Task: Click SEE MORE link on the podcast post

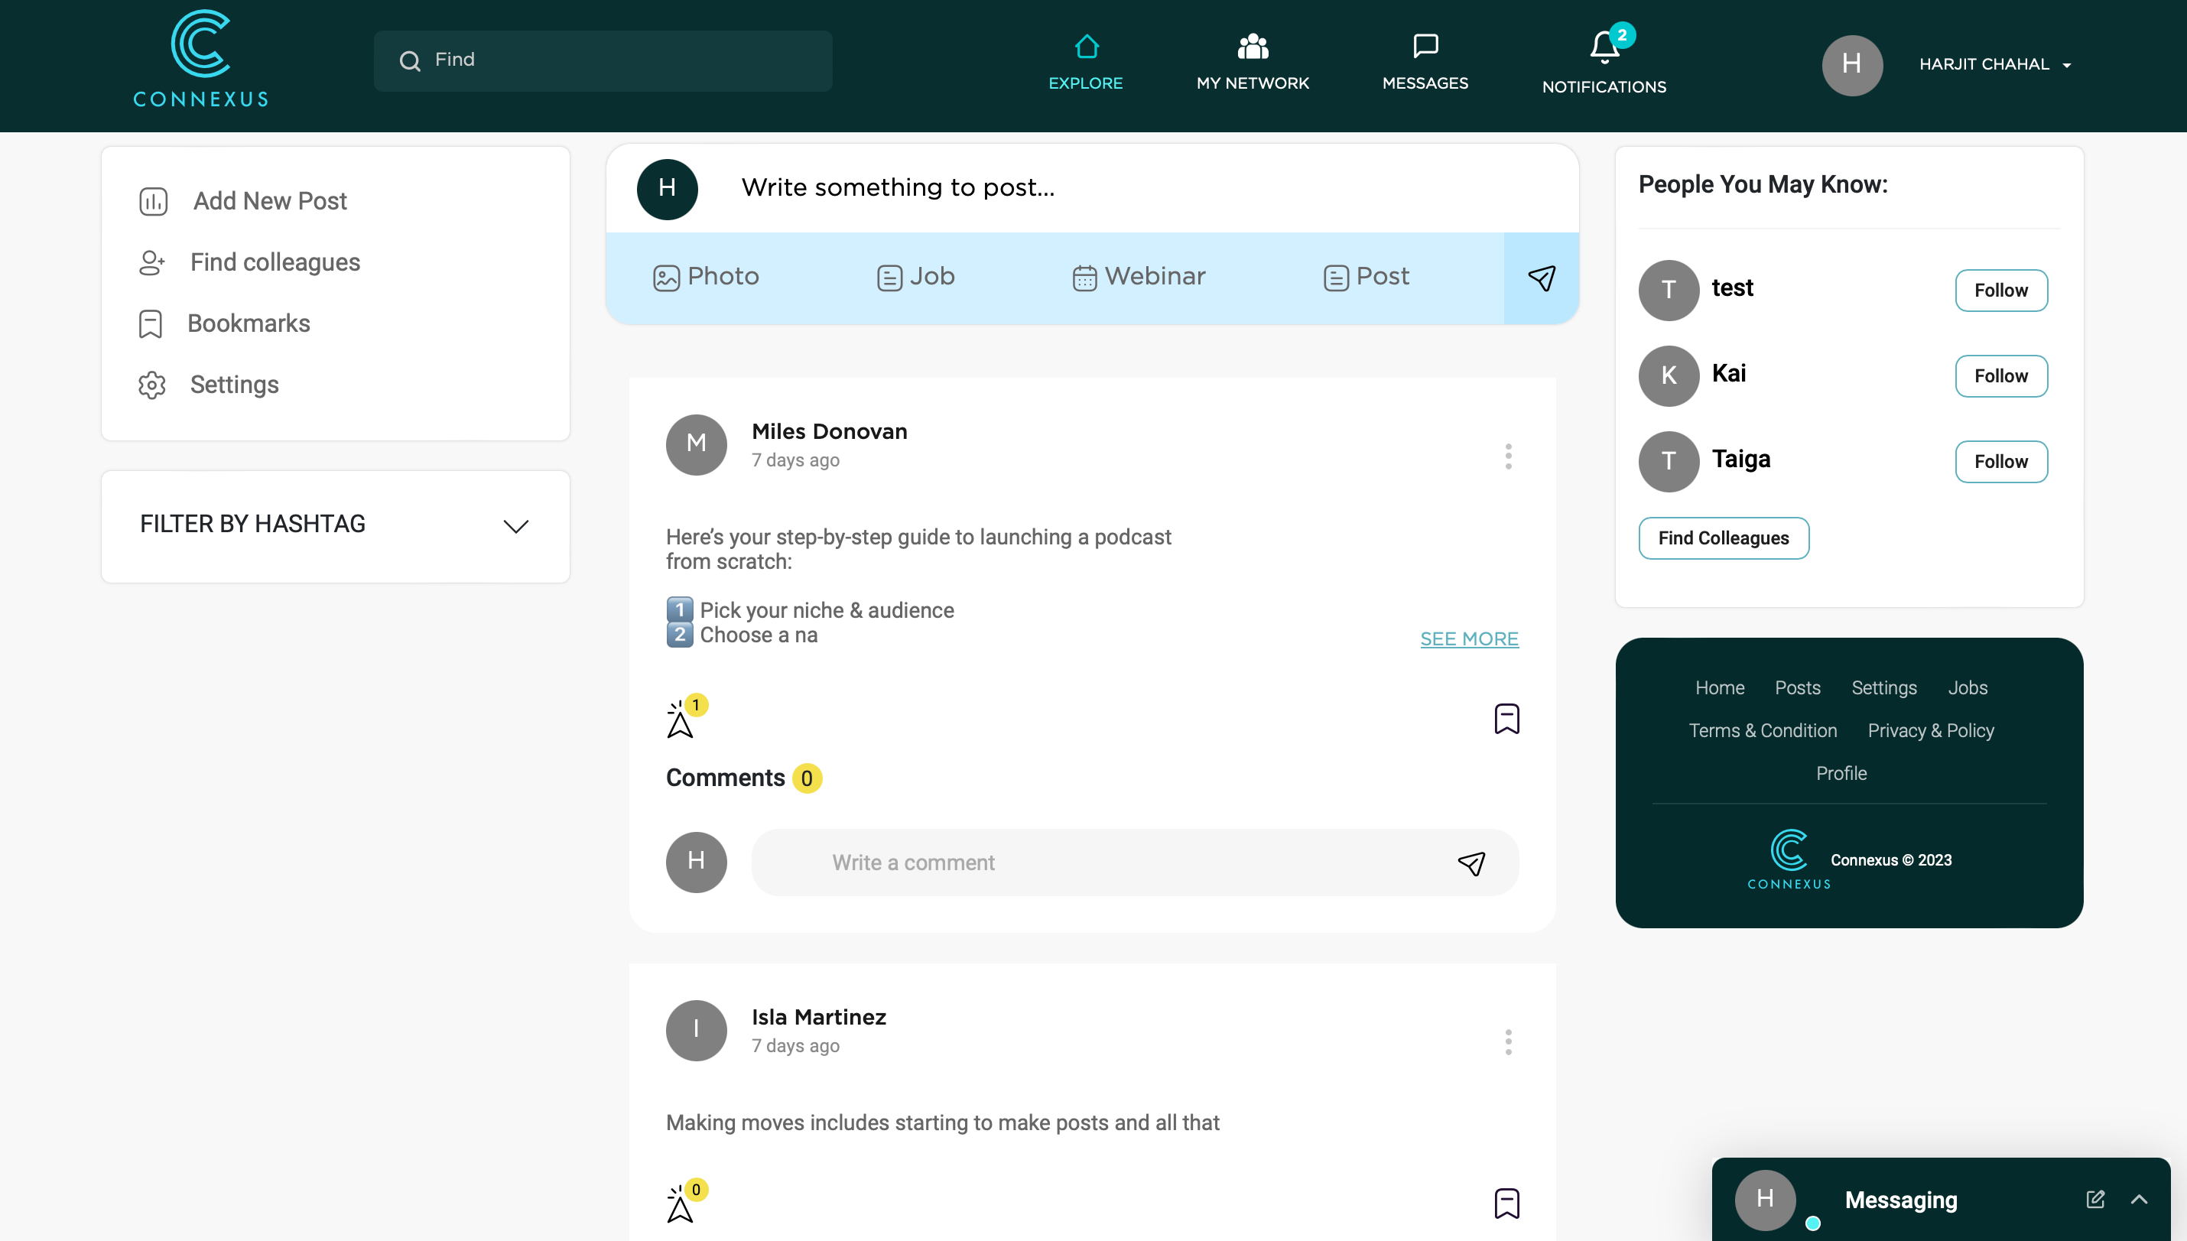Action: (x=1468, y=638)
